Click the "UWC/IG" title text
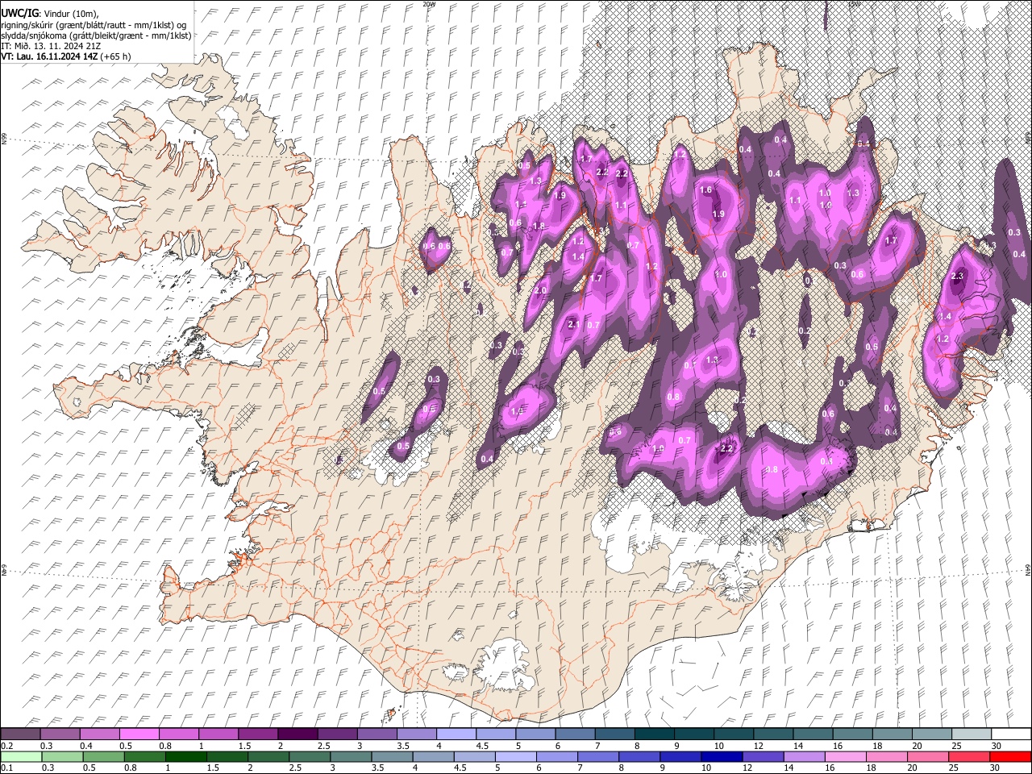Screen dimensions: 1032x774 coord(19,14)
